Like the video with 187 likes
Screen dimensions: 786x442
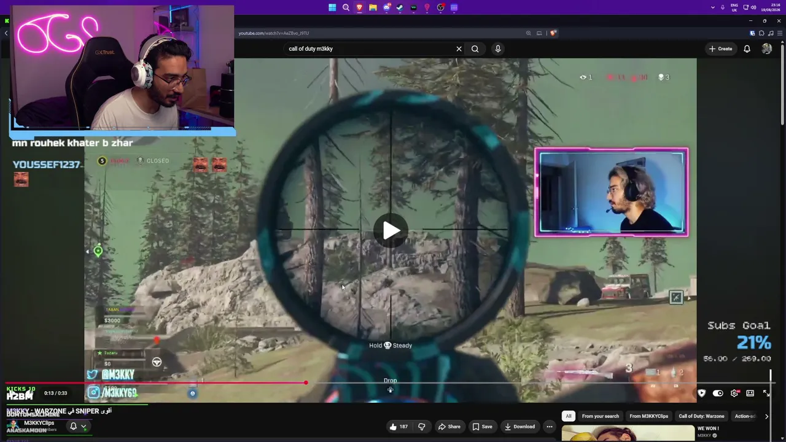tap(399, 427)
